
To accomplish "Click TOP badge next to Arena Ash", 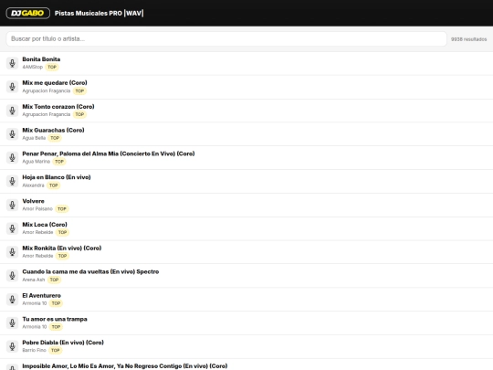I will [x=54, y=280].
